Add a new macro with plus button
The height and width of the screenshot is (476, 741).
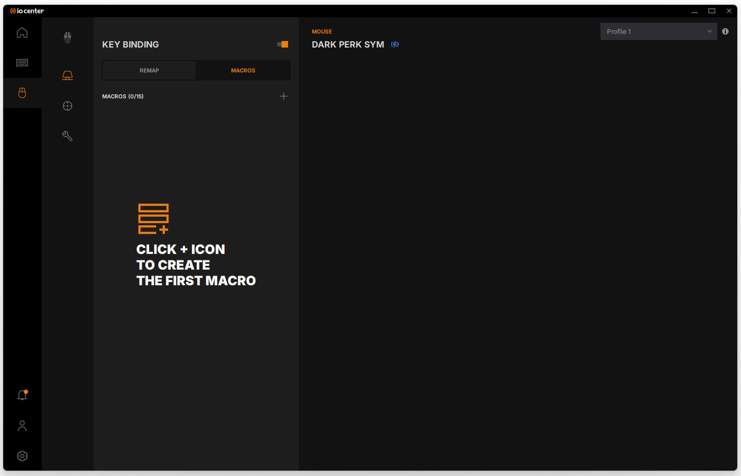coord(284,96)
